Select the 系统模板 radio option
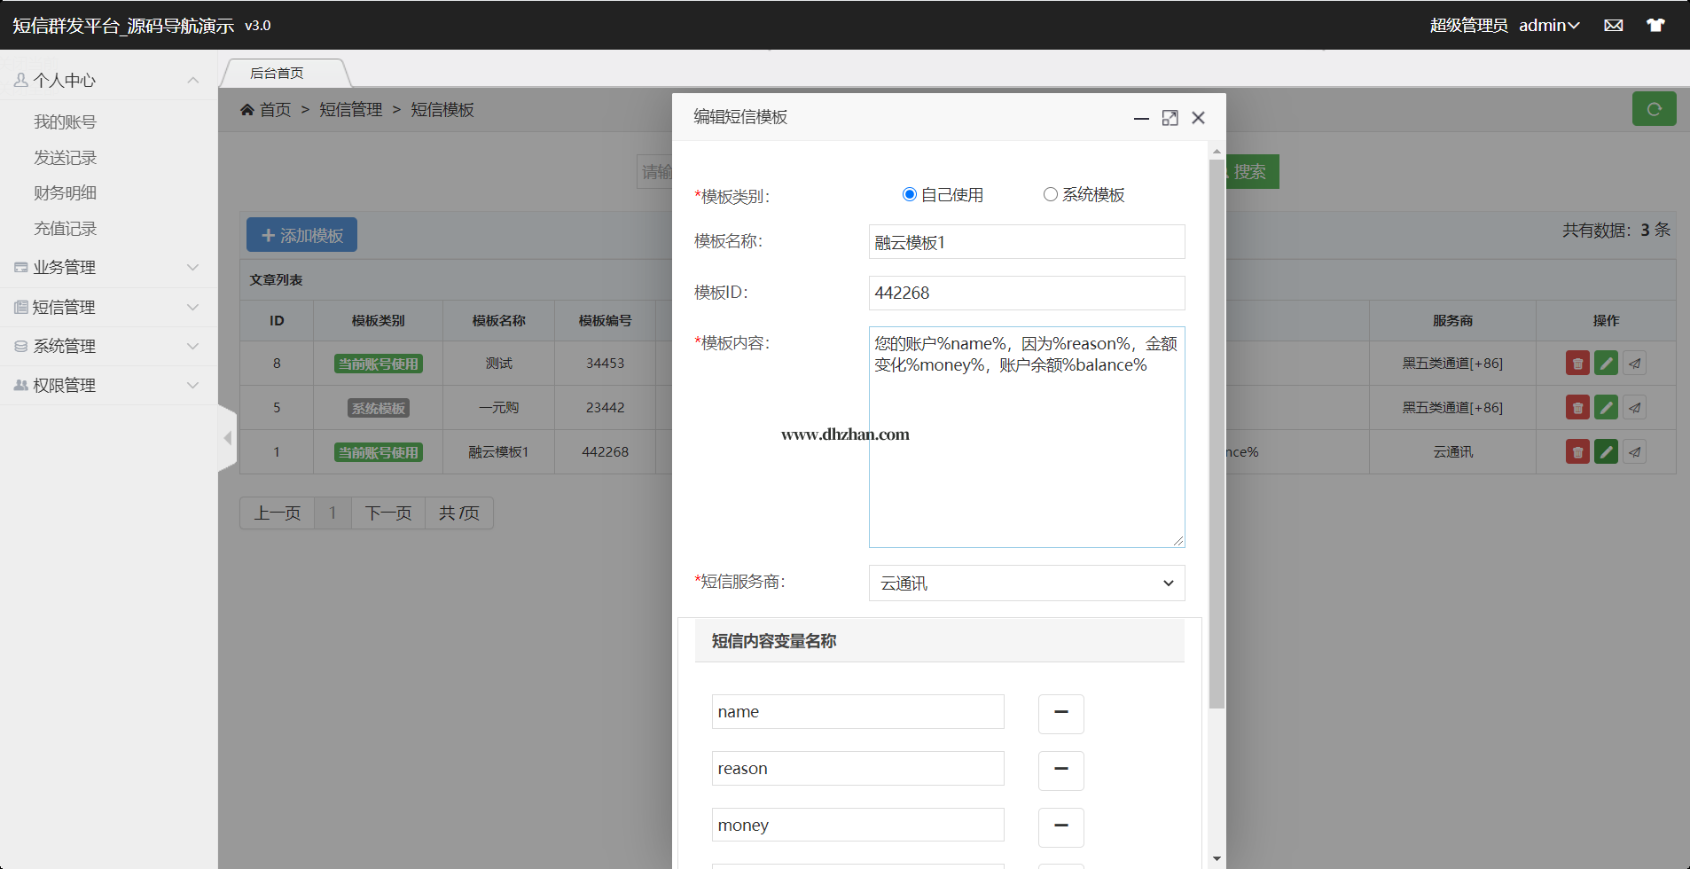Screen dimensions: 1690x869 tap(1050, 195)
